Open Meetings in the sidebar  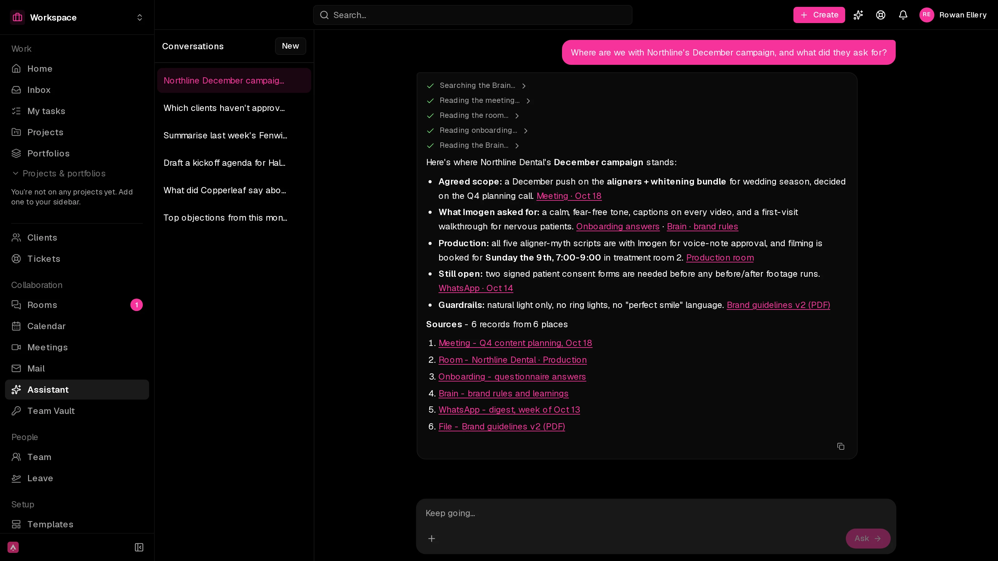77,347
